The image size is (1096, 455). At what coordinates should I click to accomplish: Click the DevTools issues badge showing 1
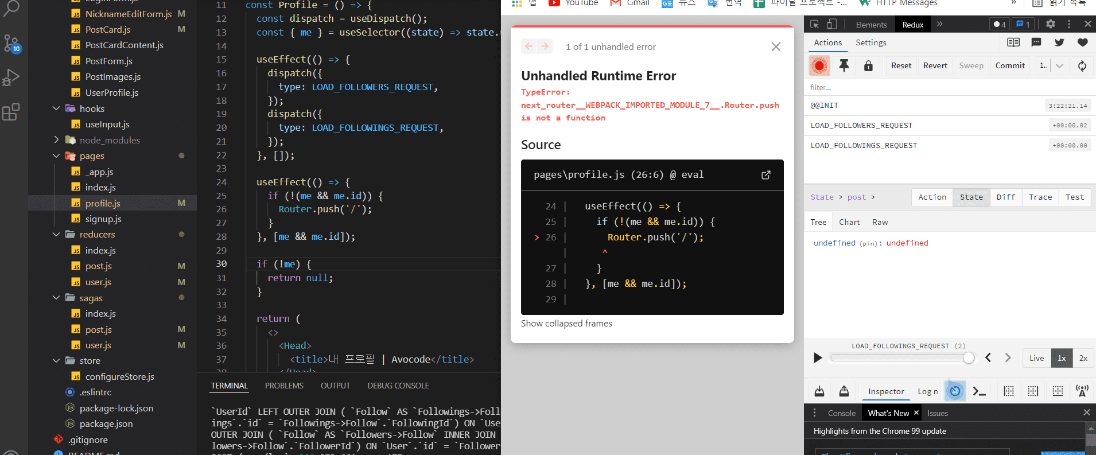pyautogui.click(x=1023, y=24)
